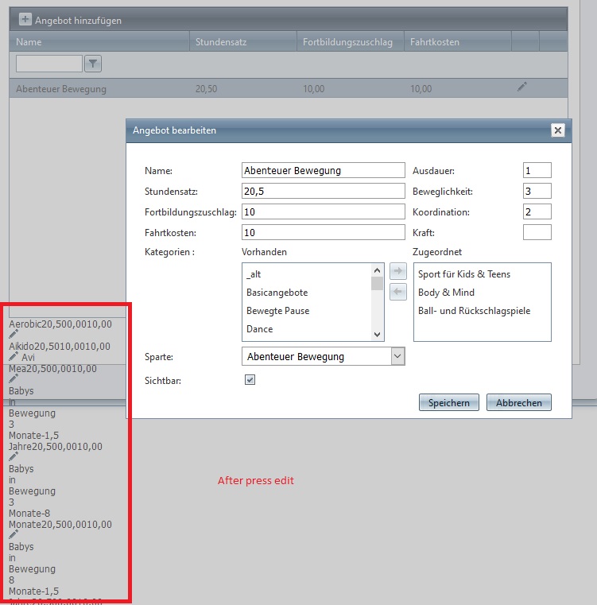Click the Stundensatz input field in dialog
Viewport: 597px width, 605px height.
(323, 191)
